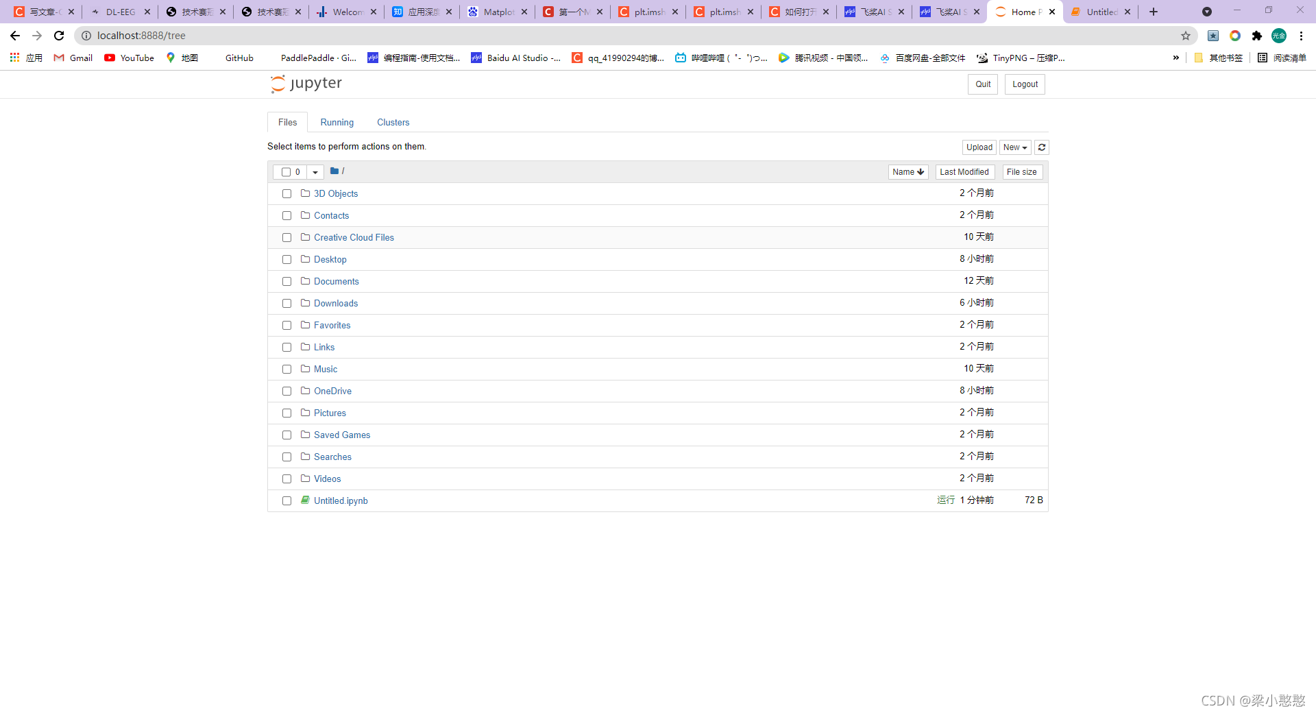This screenshot has height=713, width=1316.
Task: Click the site information icon in address bar
Action: pyautogui.click(x=86, y=36)
